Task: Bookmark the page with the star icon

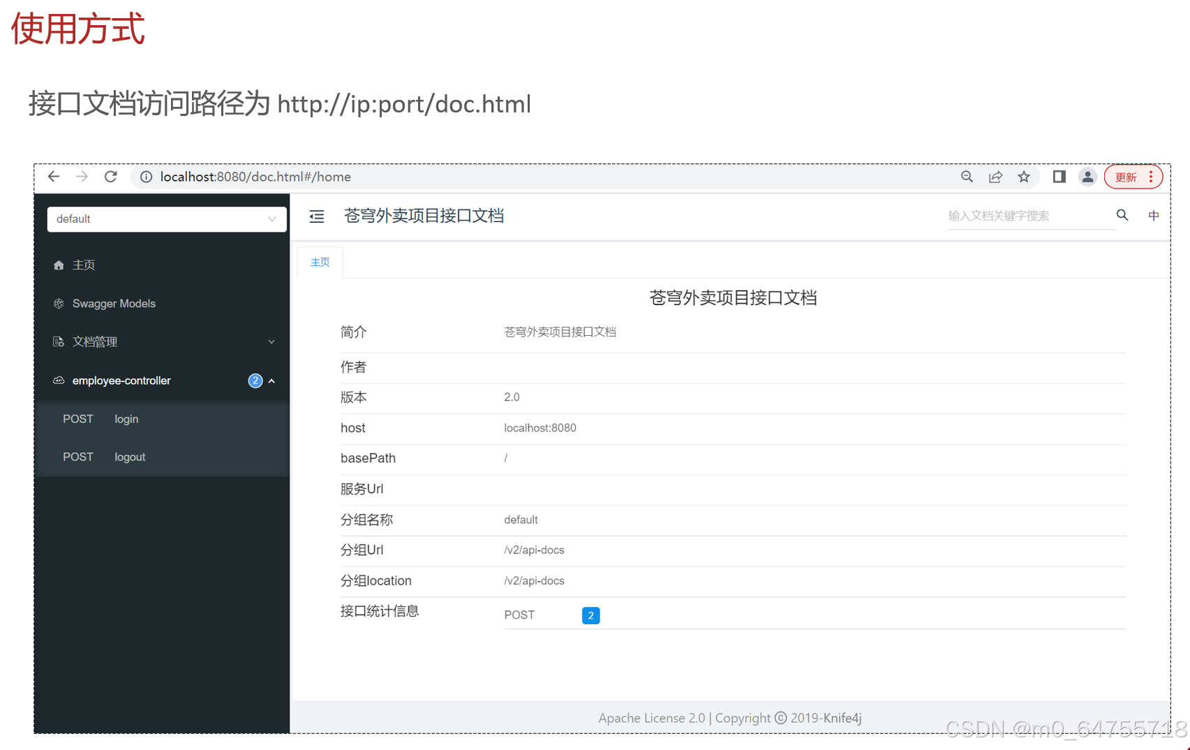Action: coord(1024,177)
